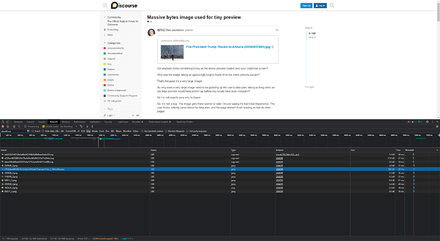Image resolution: width=440 pixels, height=241 pixels.
Task: Switch to the Sources tab
Action: (x=42, y=122)
